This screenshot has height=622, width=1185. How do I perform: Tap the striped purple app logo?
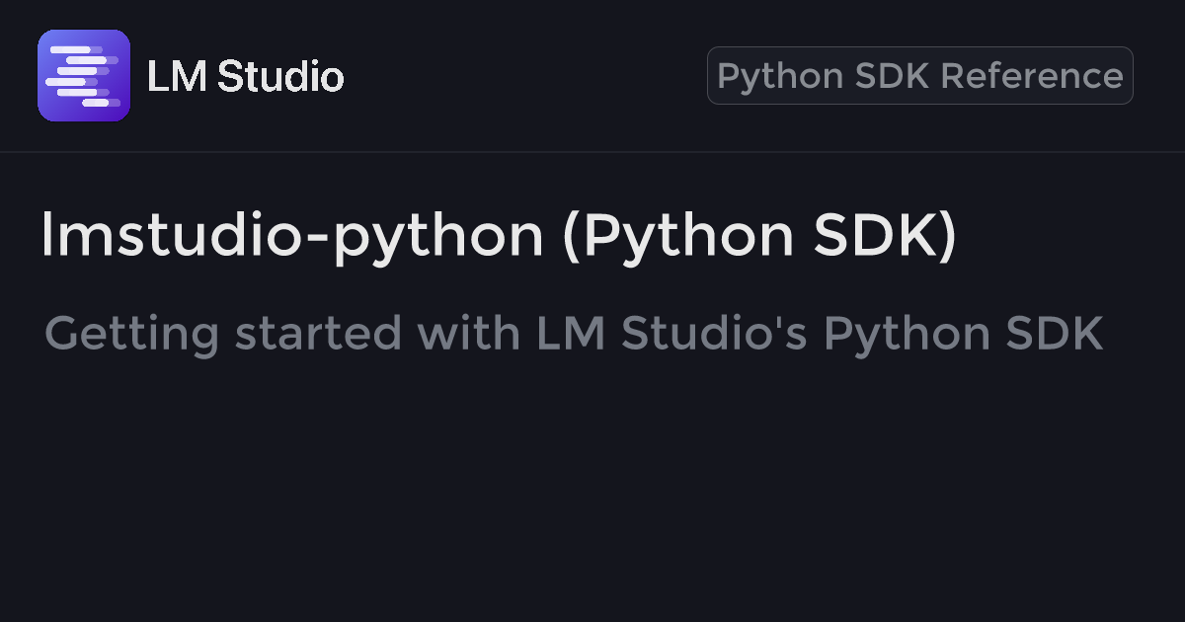84,76
